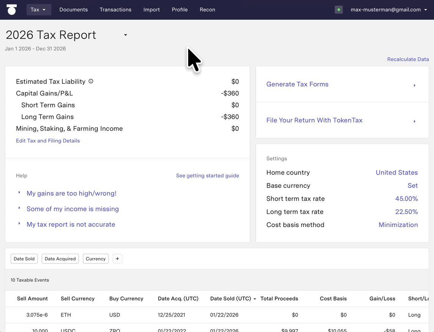Edit Long term tax rate 22.50%
Screen dimensions: 434x332
[x=406, y=212]
